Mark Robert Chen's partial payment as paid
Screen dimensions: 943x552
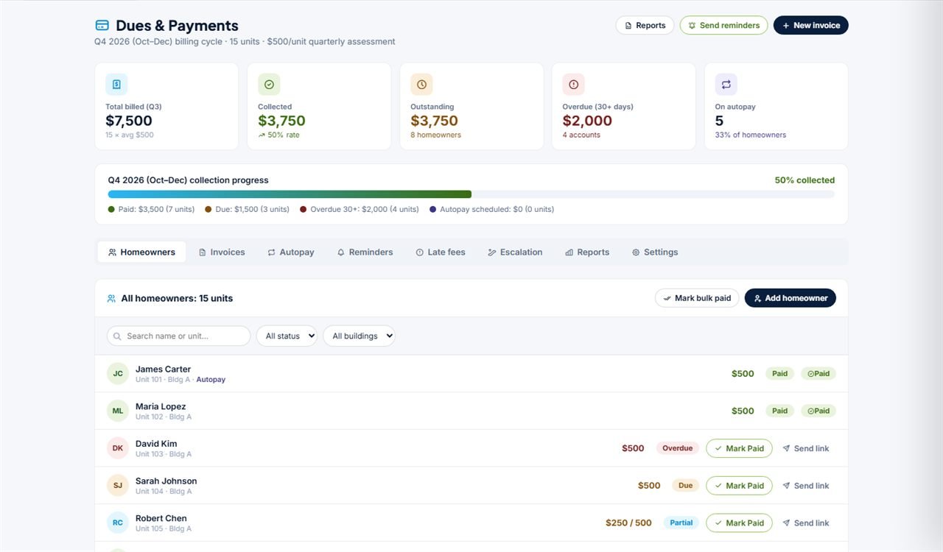[739, 523]
